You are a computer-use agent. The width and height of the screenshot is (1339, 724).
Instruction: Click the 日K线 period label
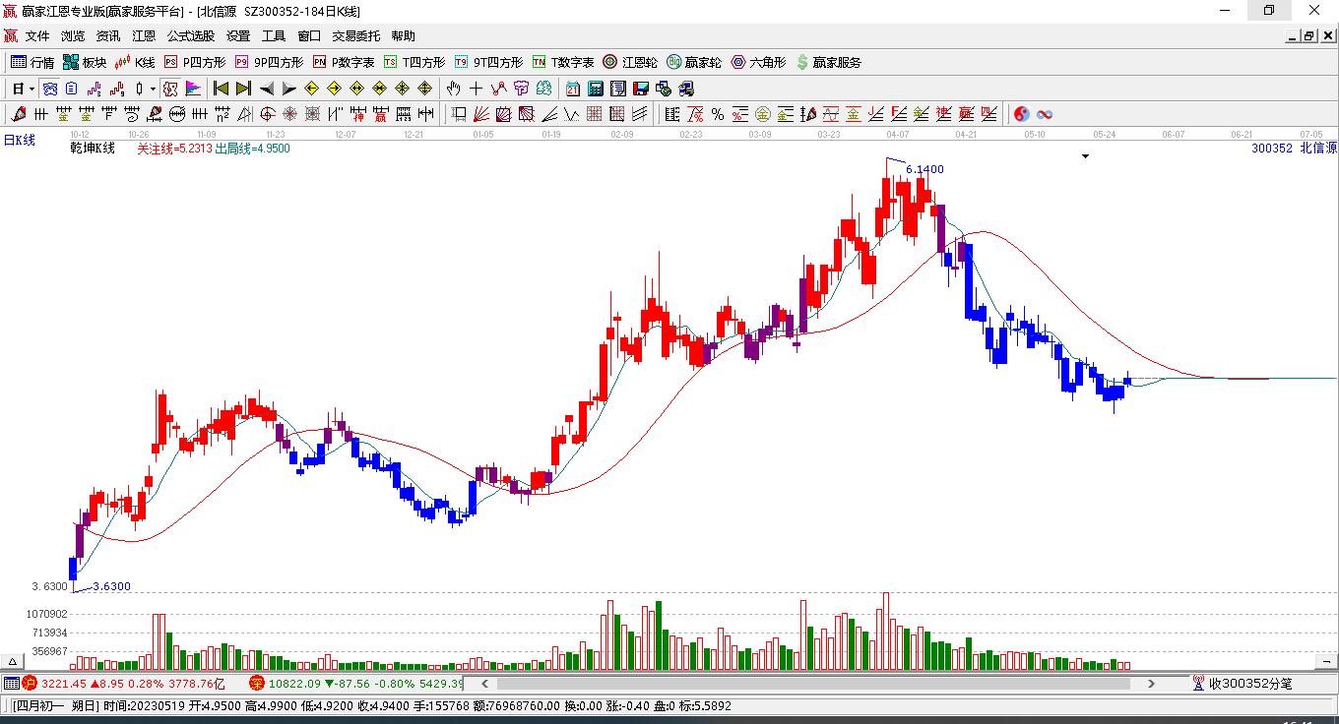pos(19,141)
